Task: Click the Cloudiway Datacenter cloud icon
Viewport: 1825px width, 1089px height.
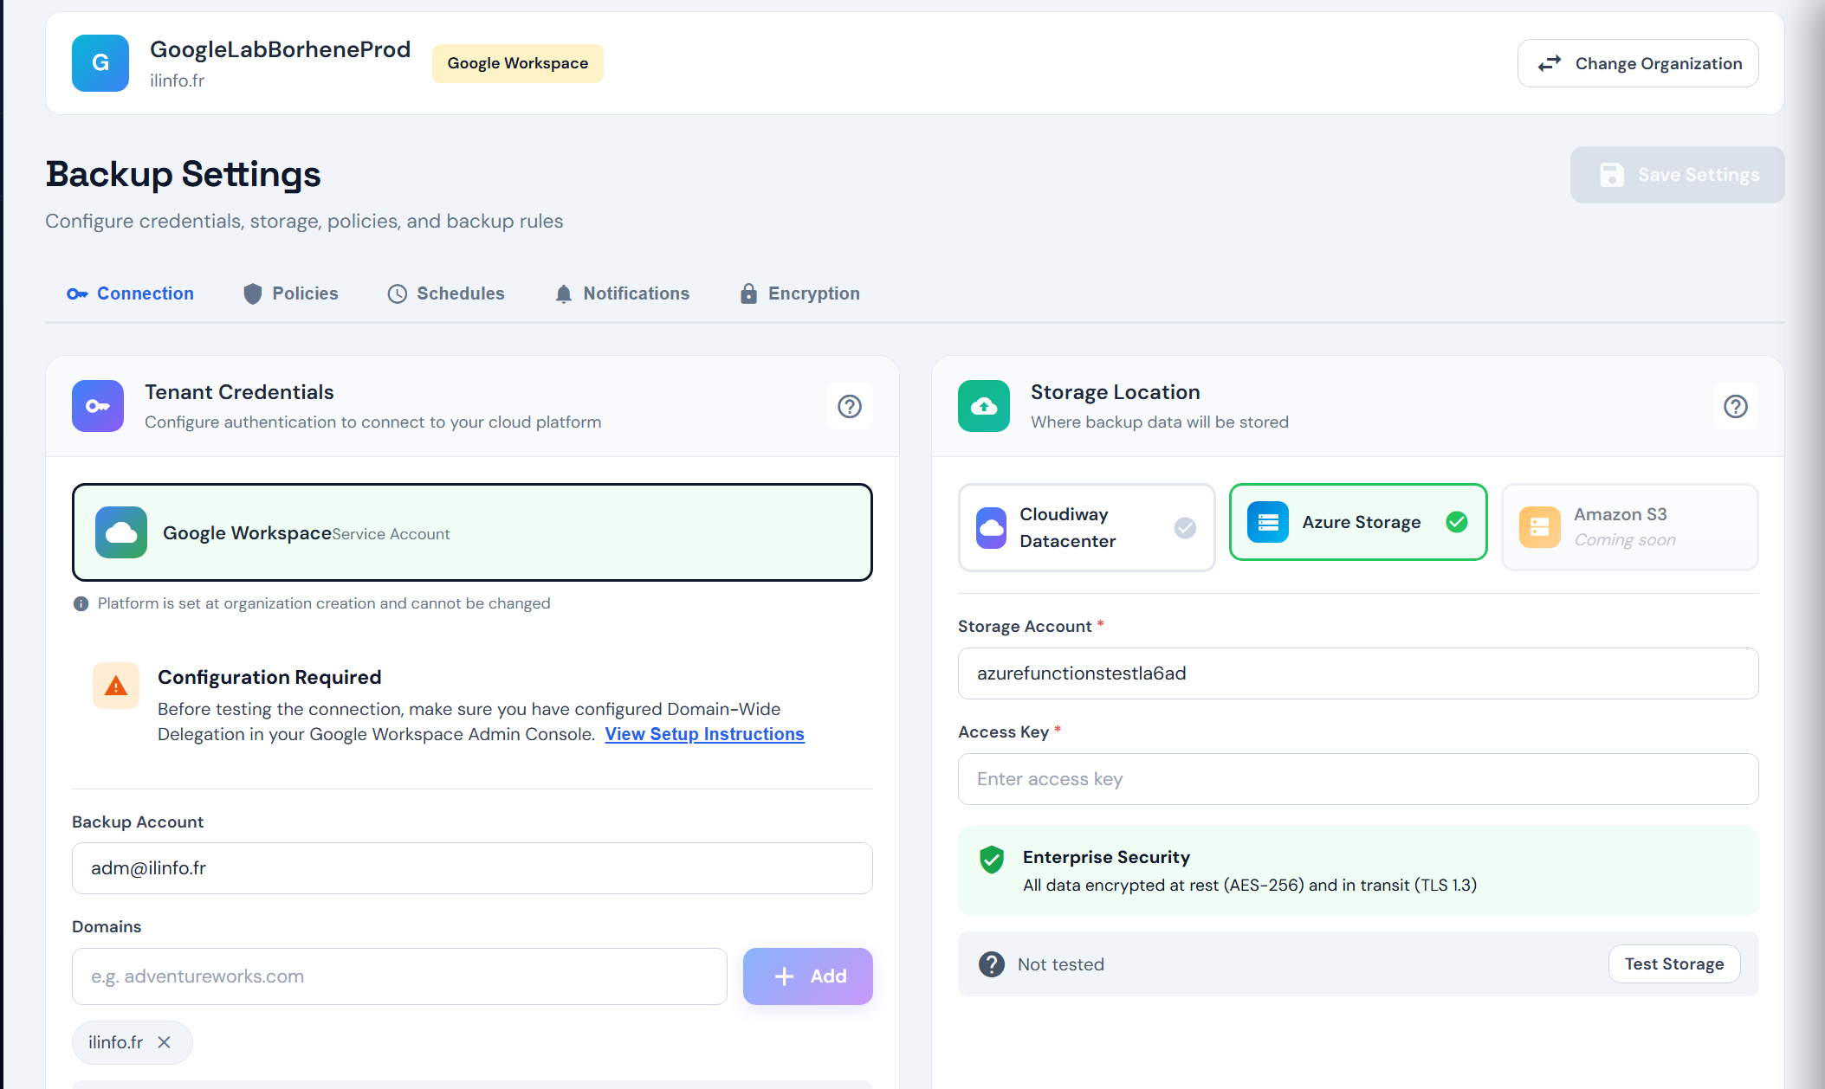Action: 991,527
